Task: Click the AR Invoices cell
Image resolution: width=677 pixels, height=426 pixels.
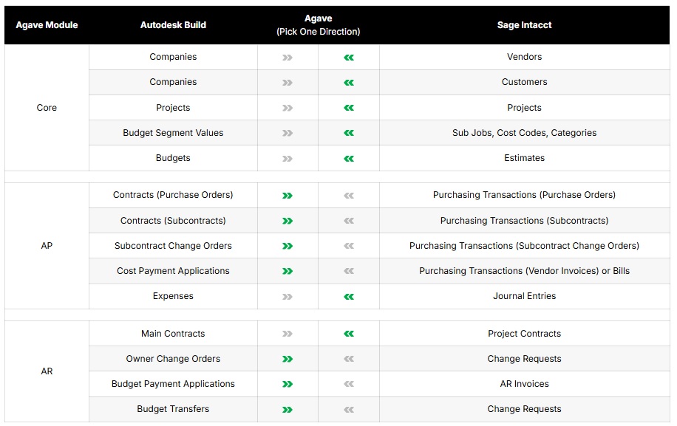Action: [x=524, y=384]
